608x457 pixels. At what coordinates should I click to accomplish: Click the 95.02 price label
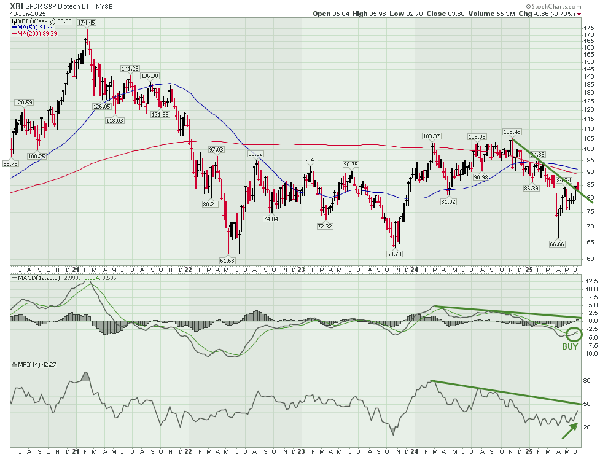point(255,154)
